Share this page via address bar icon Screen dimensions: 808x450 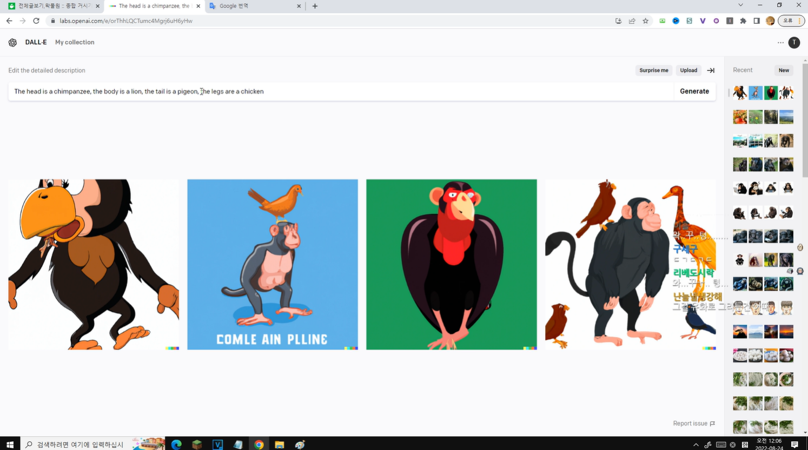(x=632, y=21)
